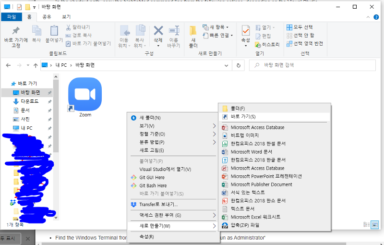384x245 pixels.
Task: Choose 압축(ZIP) 파일
Action: tap(274, 225)
